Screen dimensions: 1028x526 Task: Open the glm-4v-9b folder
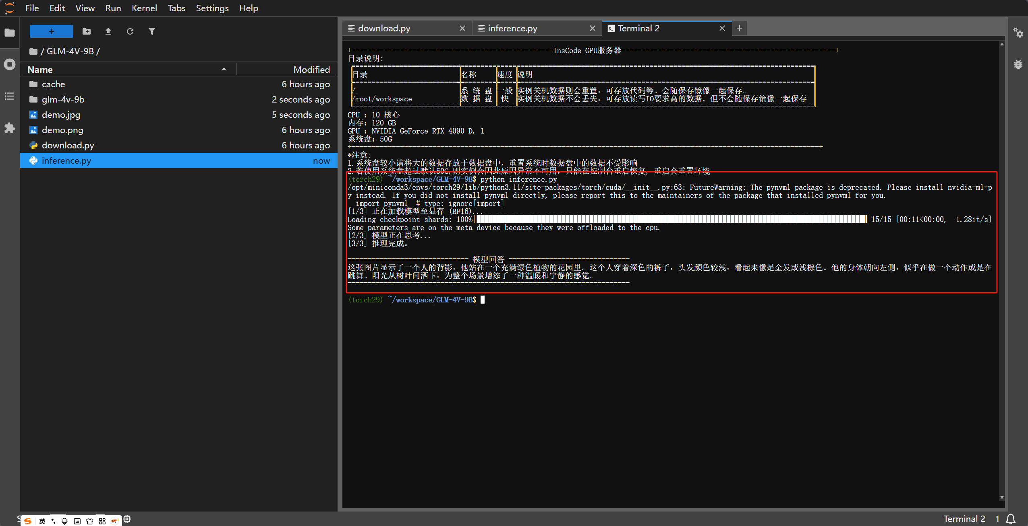(63, 99)
